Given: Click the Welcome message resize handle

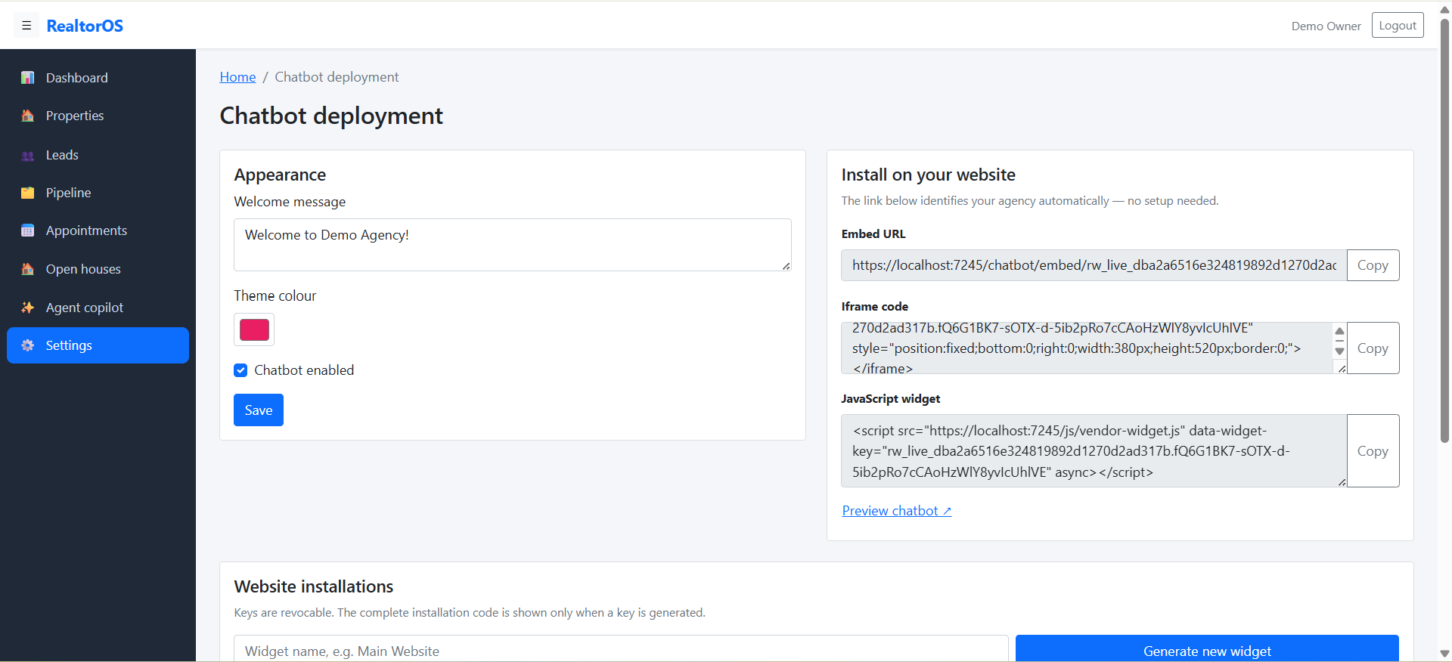Looking at the screenshot, I should tap(786, 266).
